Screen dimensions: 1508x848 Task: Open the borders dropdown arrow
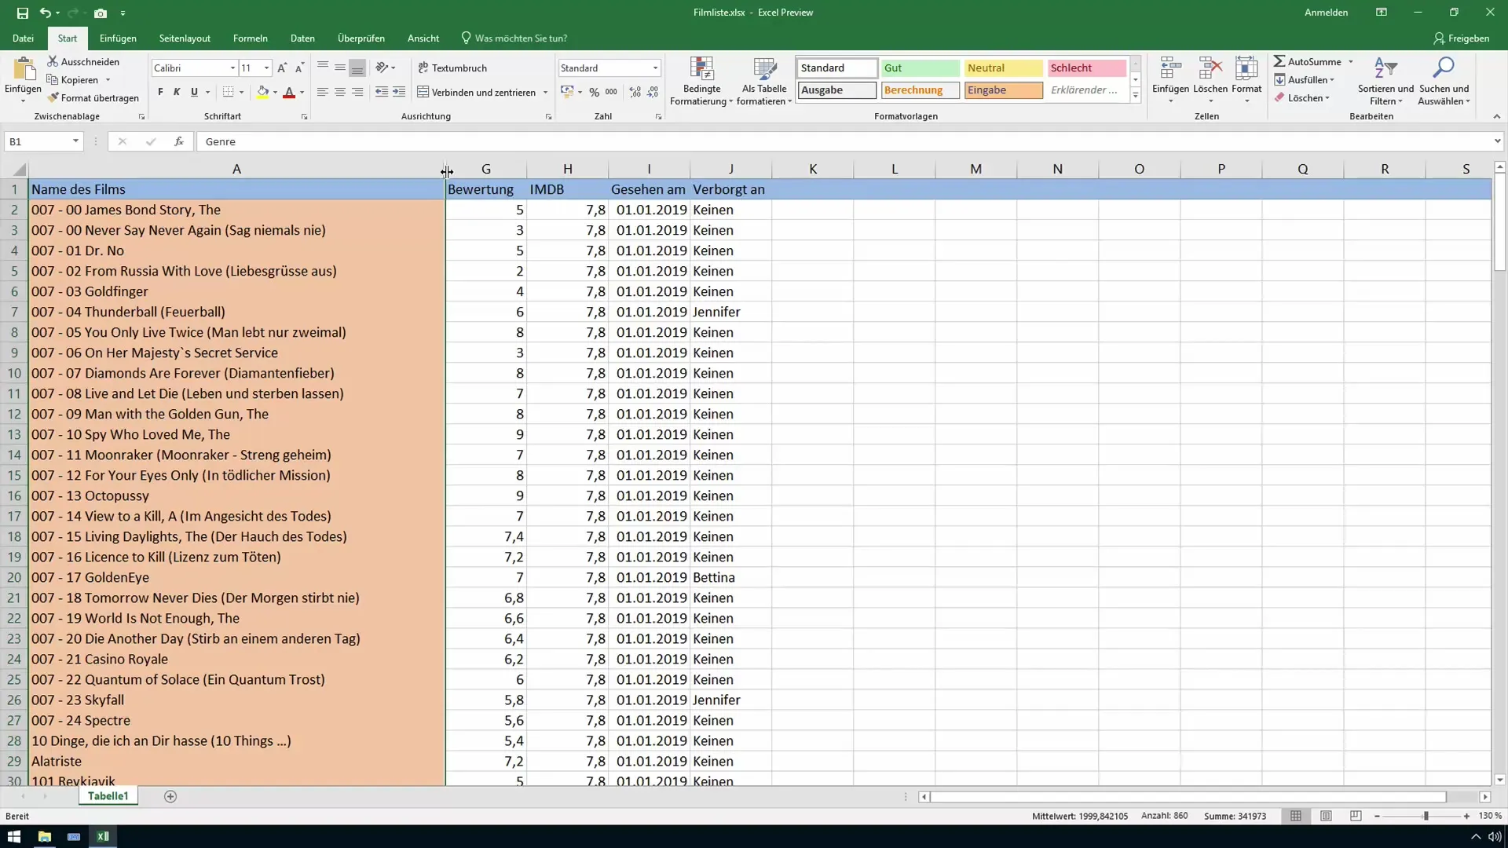[241, 92]
